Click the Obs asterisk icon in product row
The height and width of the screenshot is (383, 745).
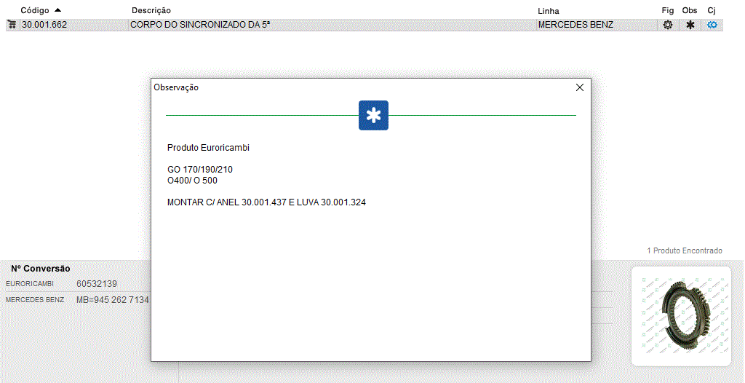tap(690, 25)
